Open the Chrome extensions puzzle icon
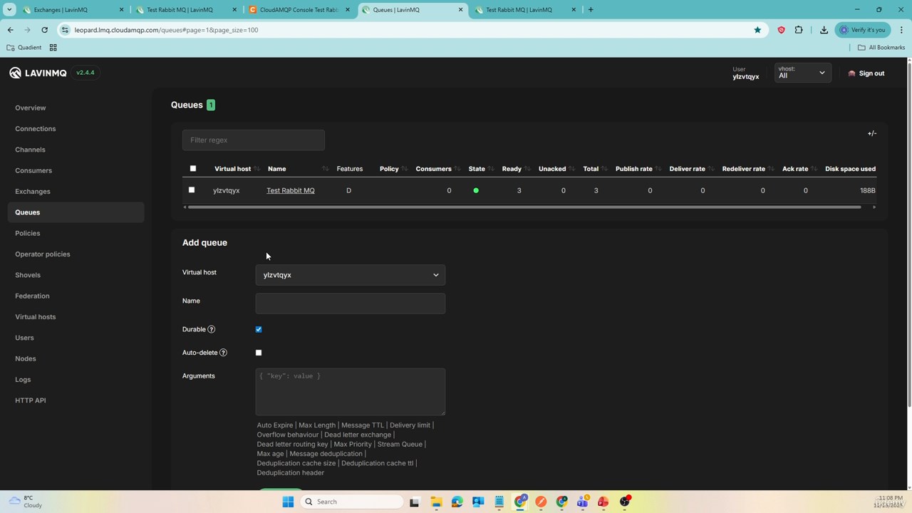Screen dimensions: 912x513 pyautogui.click(x=799, y=30)
